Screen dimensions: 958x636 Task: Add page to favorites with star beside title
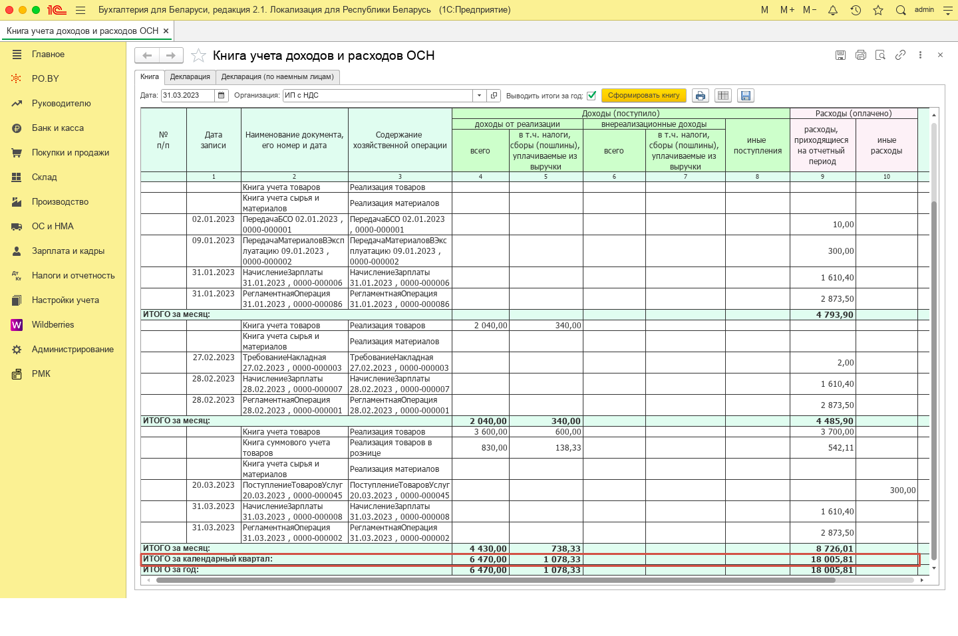click(x=198, y=56)
